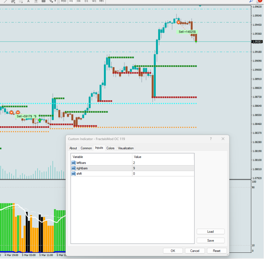
Task: Click the orange sell arrow near 1.09450
Action: 179,22
